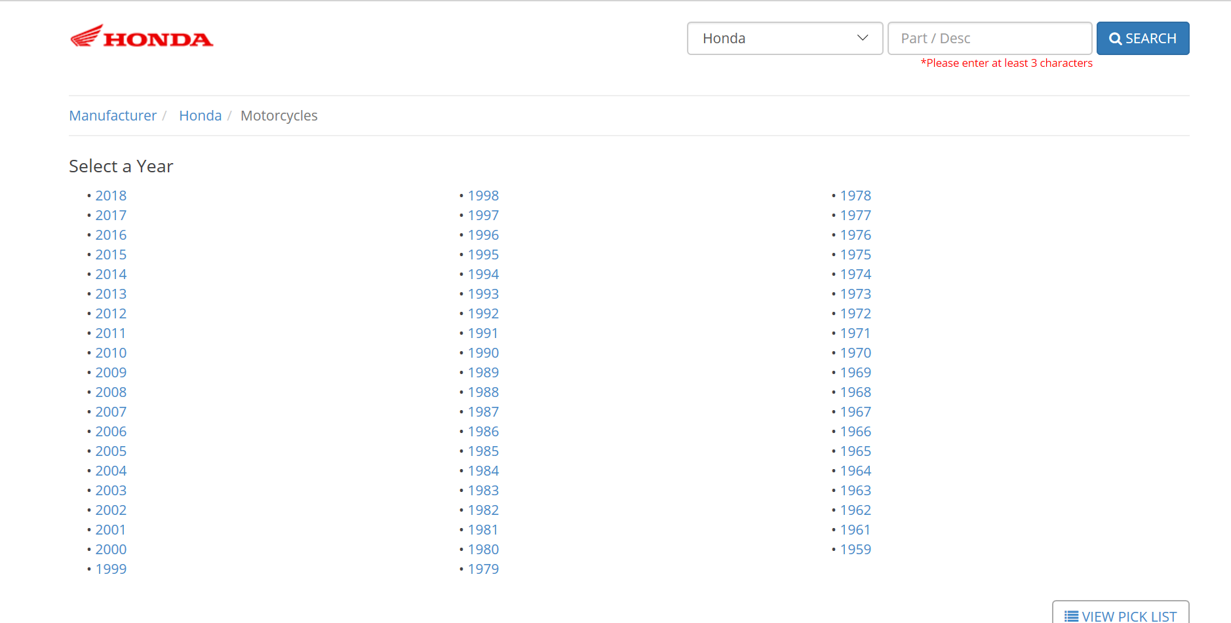Select year 2008

[111, 392]
